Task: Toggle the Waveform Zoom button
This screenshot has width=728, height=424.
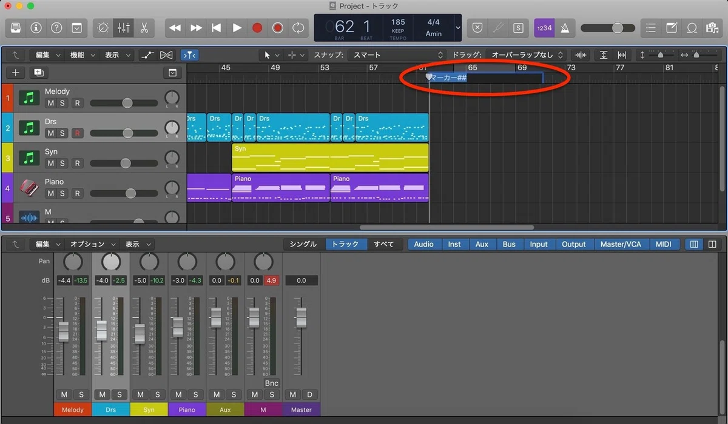Action: 581,55
